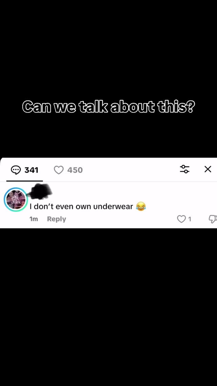The height and width of the screenshot is (386, 217).
Task: Switch to the likes heart tab icon
Action: coord(59,170)
